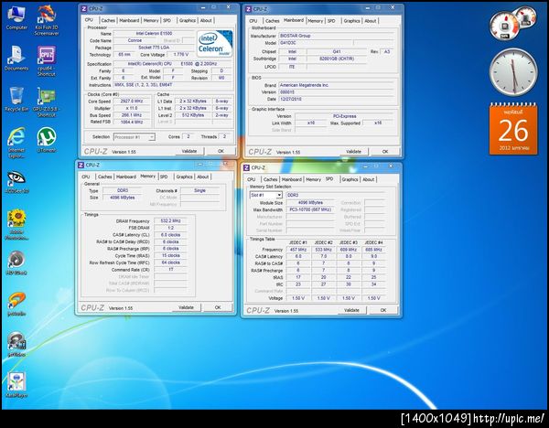Click the JEDEC #4 frequency cell 685 MHz

tap(373, 250)
